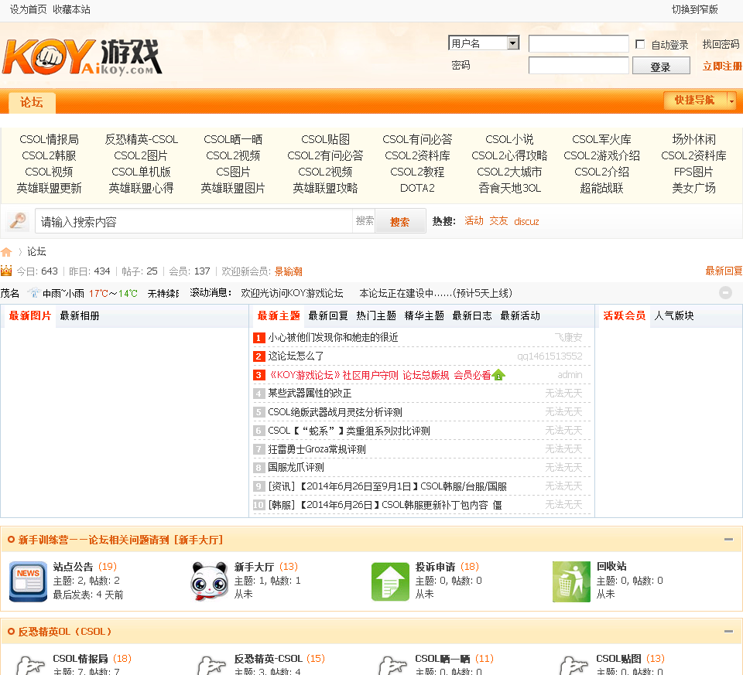The width and height of the screenshot is (743, 675).
Task: Click rank number 3 badge
Action: pos(259,375)
